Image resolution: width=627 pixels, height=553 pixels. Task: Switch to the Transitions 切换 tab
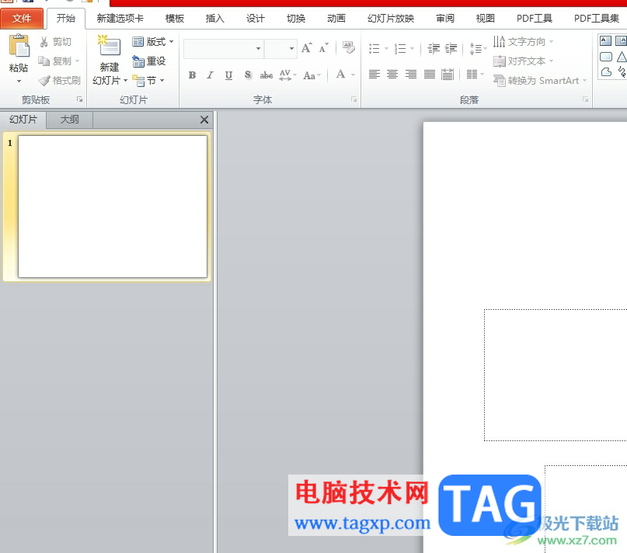(296, 19)
